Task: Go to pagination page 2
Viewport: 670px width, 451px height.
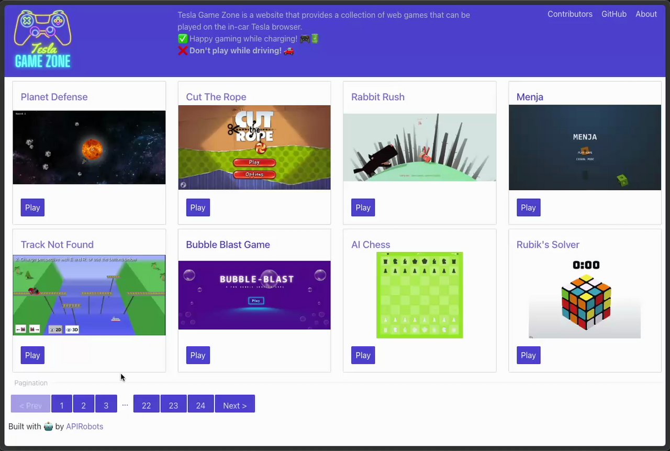Action: (x=83, y=404)
